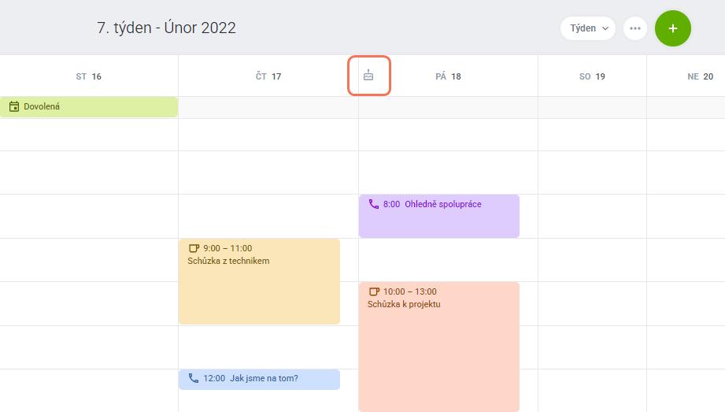
Task: Open the Dovolená all-day event
Action: click(x=89, y=106)
